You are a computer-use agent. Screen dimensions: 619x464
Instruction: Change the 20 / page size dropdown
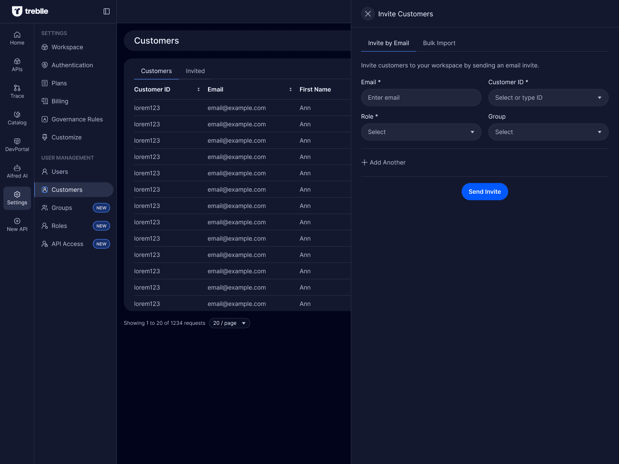point(229,323)
